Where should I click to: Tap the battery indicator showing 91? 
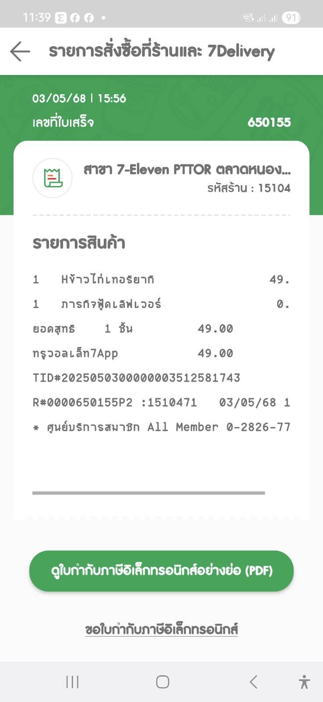[291, 18]
